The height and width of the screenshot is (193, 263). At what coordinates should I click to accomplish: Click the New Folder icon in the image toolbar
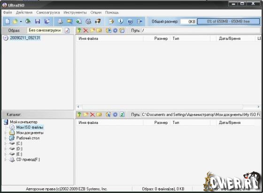[x=93, y=31]
